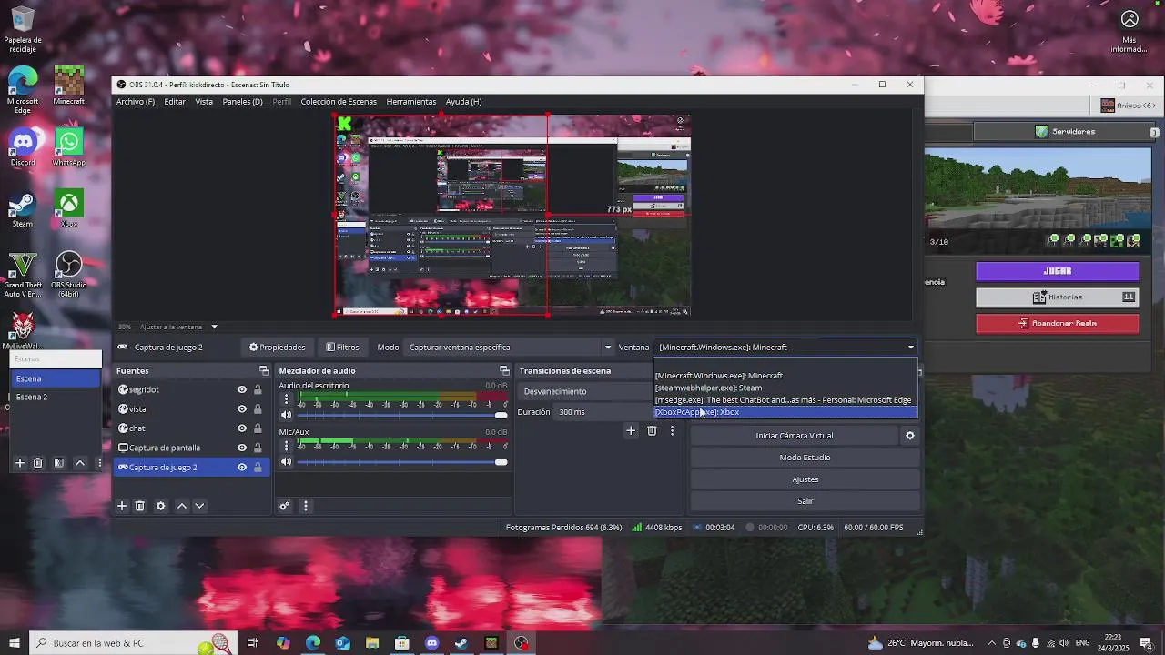Viewport: 1165px width, 655px height.
Task: Open advanced audio properties gears icon
Action: coord(285,506)
